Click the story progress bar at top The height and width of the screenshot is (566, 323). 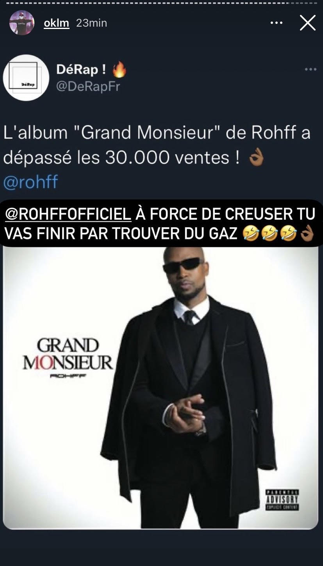tap(161, 3)
